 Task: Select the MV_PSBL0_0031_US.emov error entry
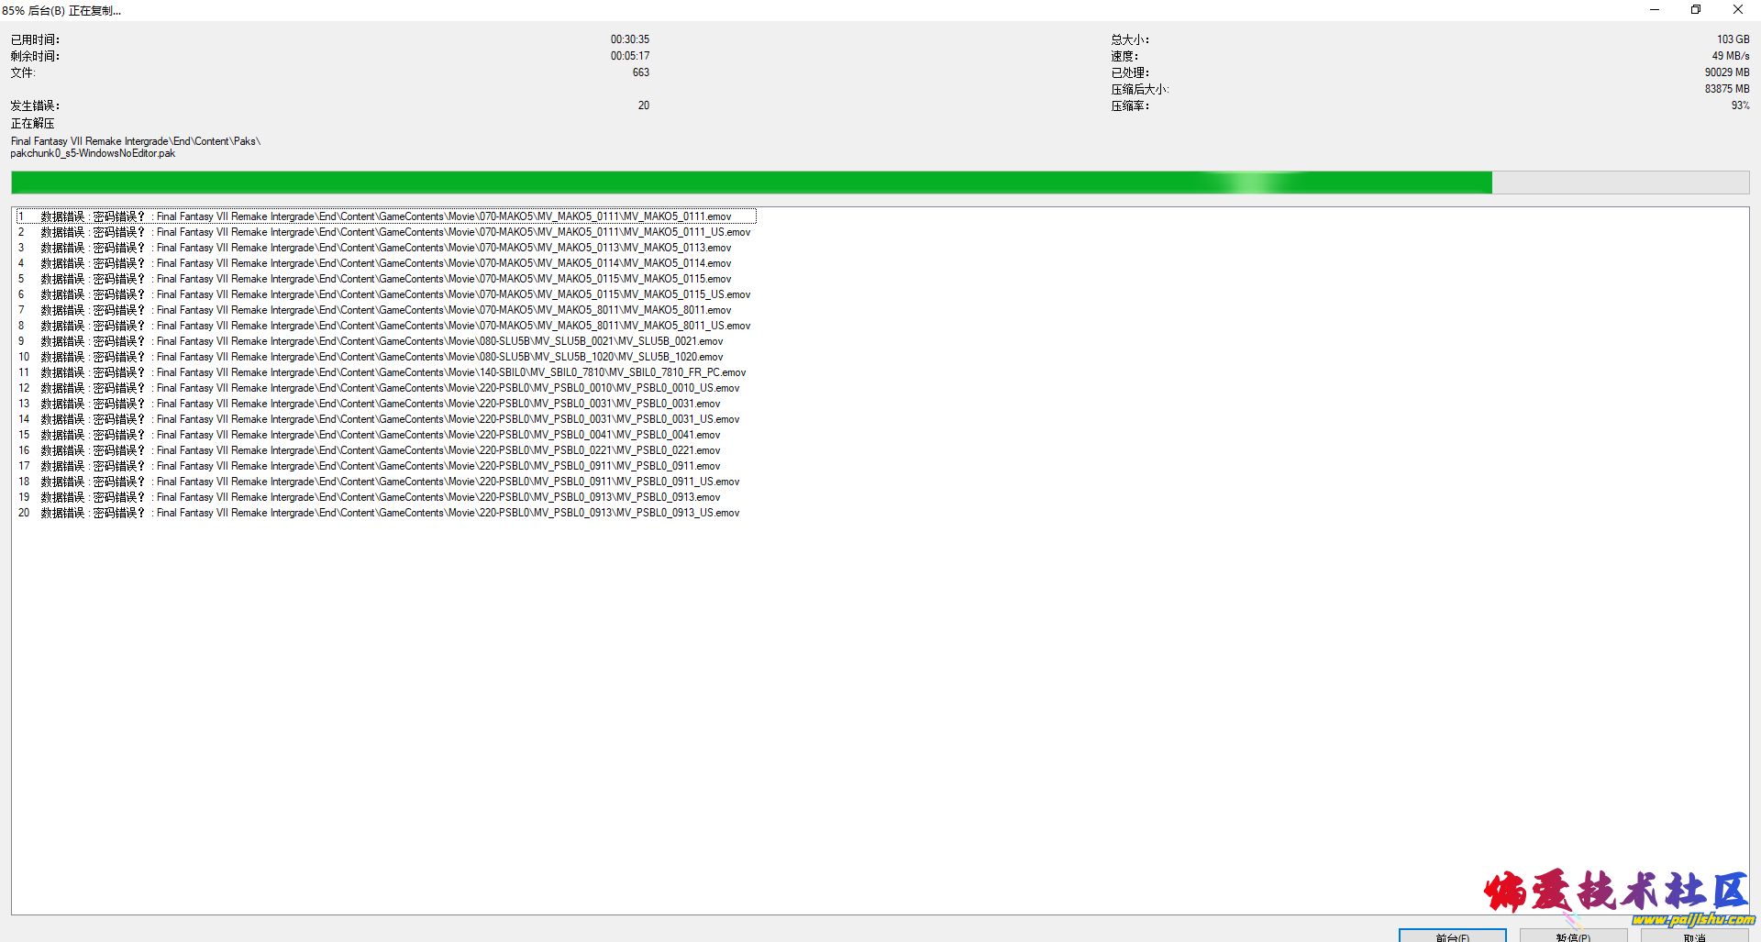[385, 419]
